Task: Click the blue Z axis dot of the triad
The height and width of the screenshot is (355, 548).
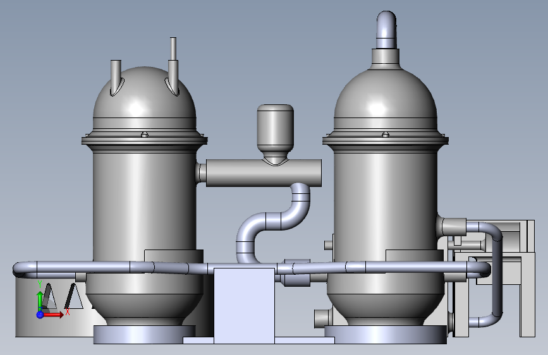Action: 40,315
